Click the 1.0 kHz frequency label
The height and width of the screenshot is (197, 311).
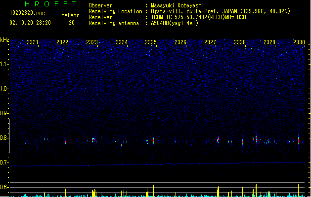[x=4, y=89]
